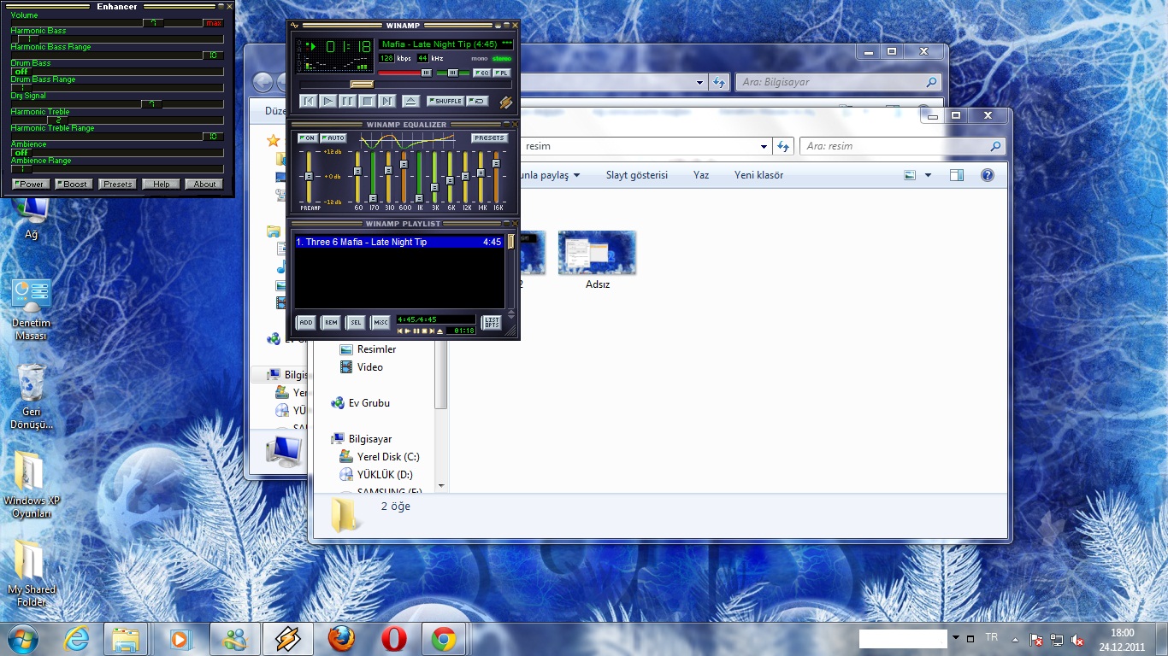1168x656 pixels.
Task: Click Winamp volume slider handle
Action: 426,73
